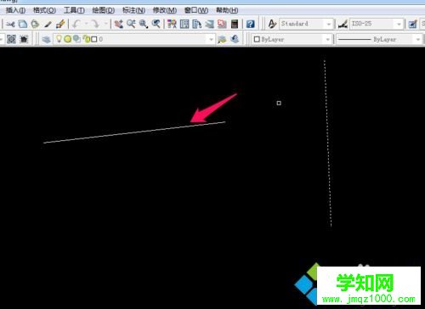Click the Cut scissors icon
This screenshot has height=309, width=425.
10,25
